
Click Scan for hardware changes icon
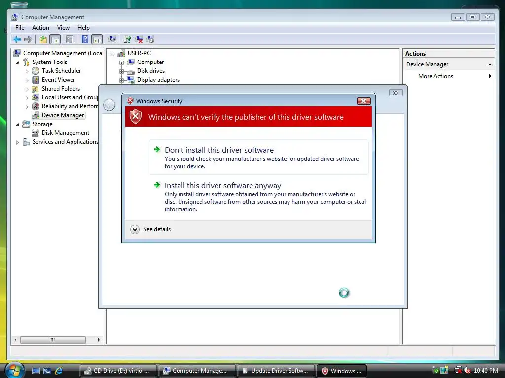click(x=112, y=39)
